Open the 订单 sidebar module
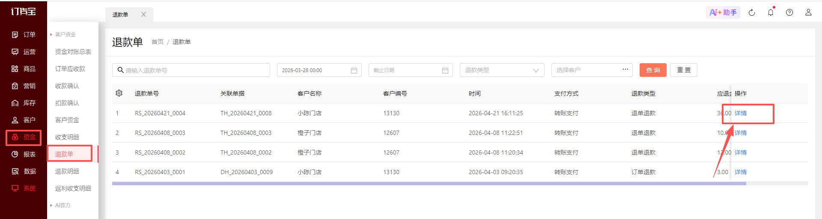The width and height of the screenshot is (822, 219). 24,35
